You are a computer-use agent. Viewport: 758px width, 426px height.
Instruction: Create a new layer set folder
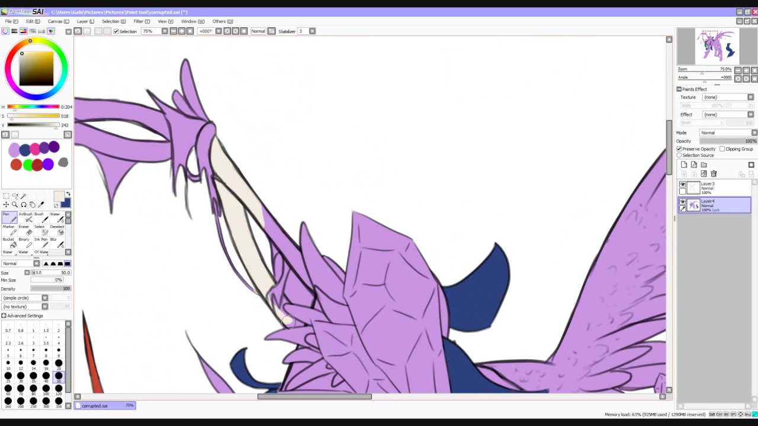pyautogui.click(x=704, y=164)
